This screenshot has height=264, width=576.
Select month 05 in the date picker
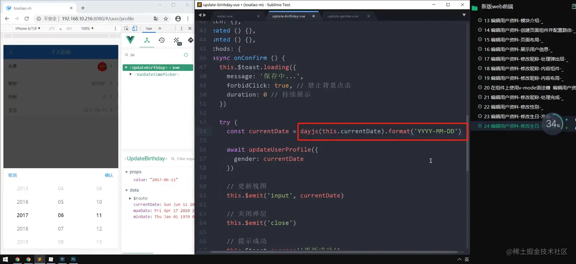(x=61, y=202)
